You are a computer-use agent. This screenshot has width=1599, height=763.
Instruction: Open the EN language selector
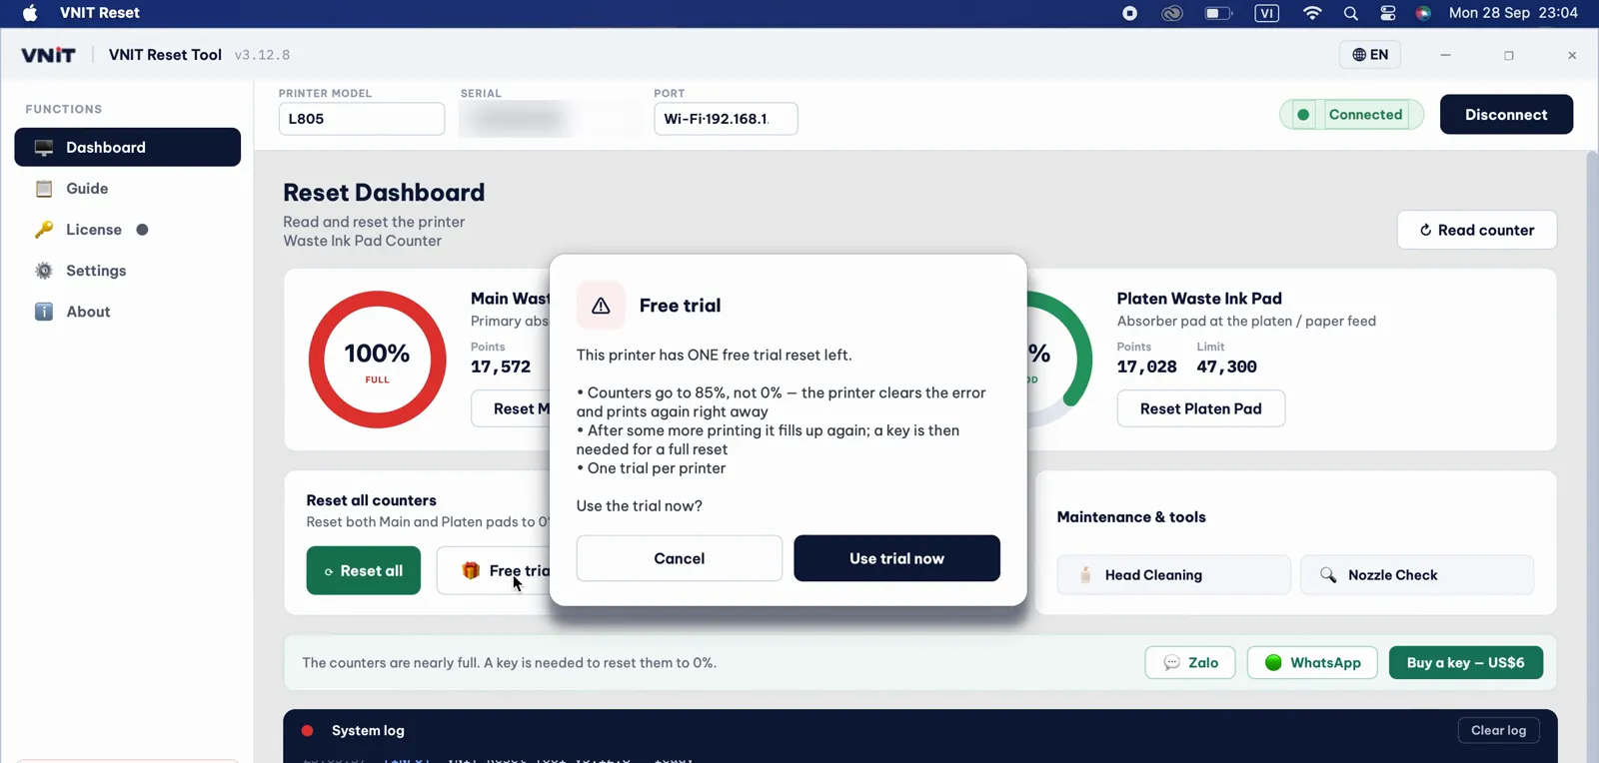(x=1370, y=55)
